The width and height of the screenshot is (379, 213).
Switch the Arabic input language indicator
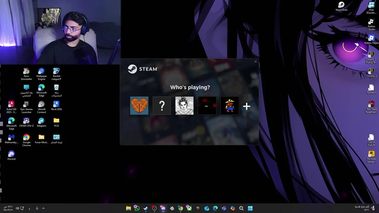29,209
